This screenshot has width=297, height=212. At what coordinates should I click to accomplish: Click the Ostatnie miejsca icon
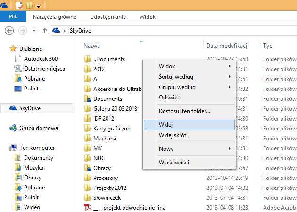(18, 68)
